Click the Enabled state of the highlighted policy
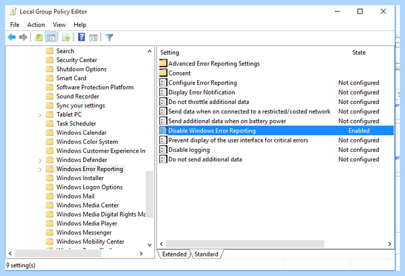Image resolution: width=405 pixels, height=276 pixels. 359,131
